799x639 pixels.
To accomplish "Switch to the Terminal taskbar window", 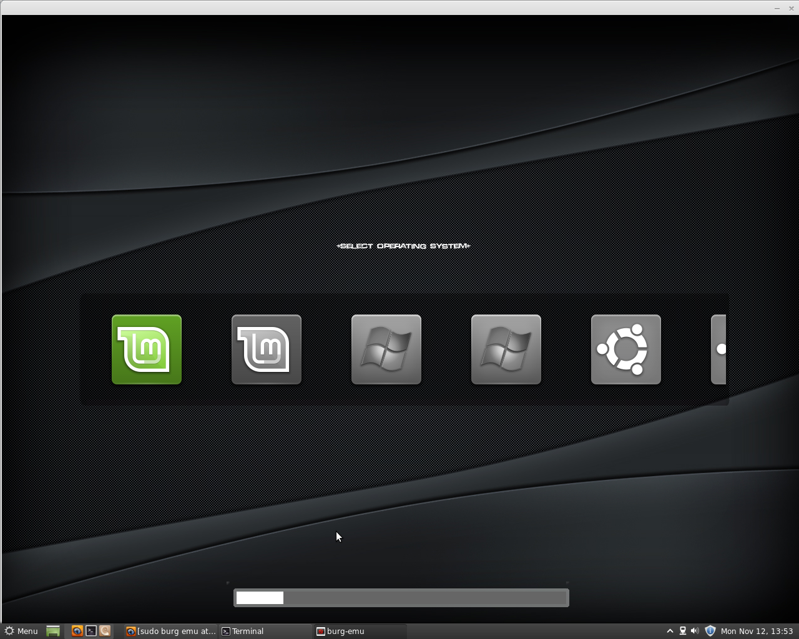I will tap(265, 631).
